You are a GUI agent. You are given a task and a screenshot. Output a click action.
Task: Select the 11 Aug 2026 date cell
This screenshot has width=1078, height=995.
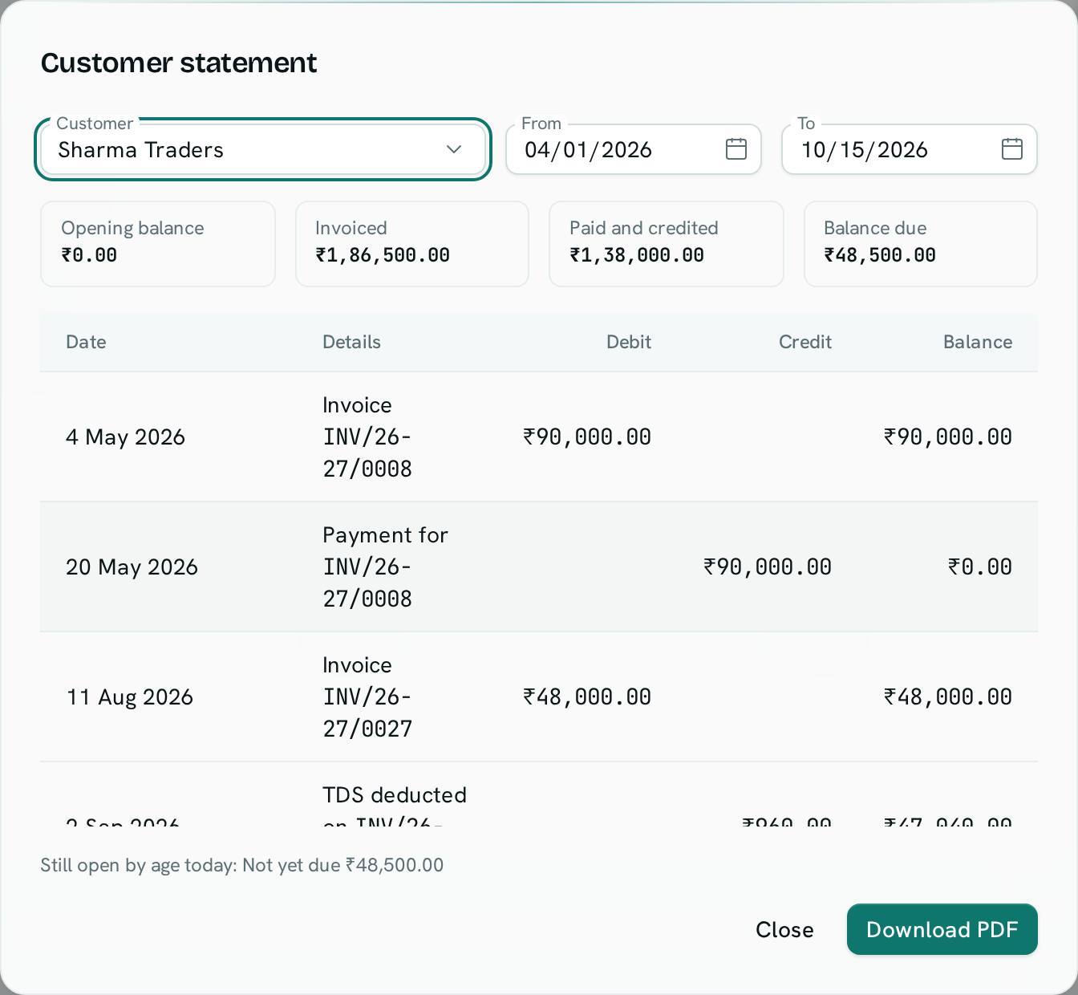(x=130, y=697)
